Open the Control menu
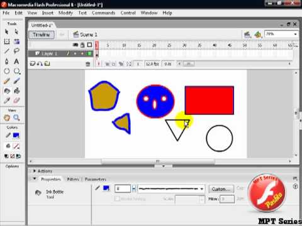 point(128,13)
